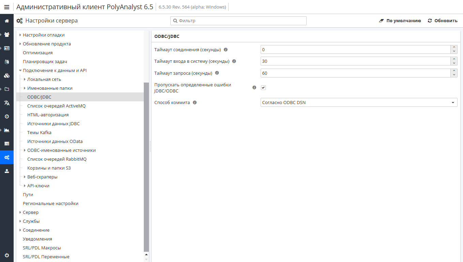Collapse Подключение к данным и API node
This screenshot has width=463, height=262.
pos(20,70)
